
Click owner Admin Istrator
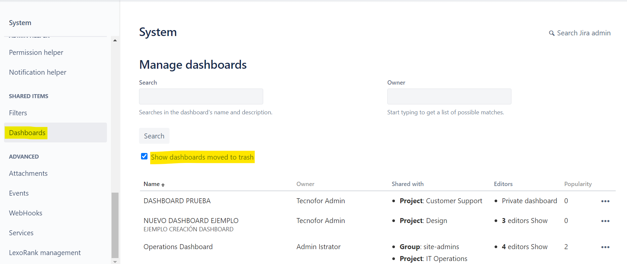click(x=318, y=247)
